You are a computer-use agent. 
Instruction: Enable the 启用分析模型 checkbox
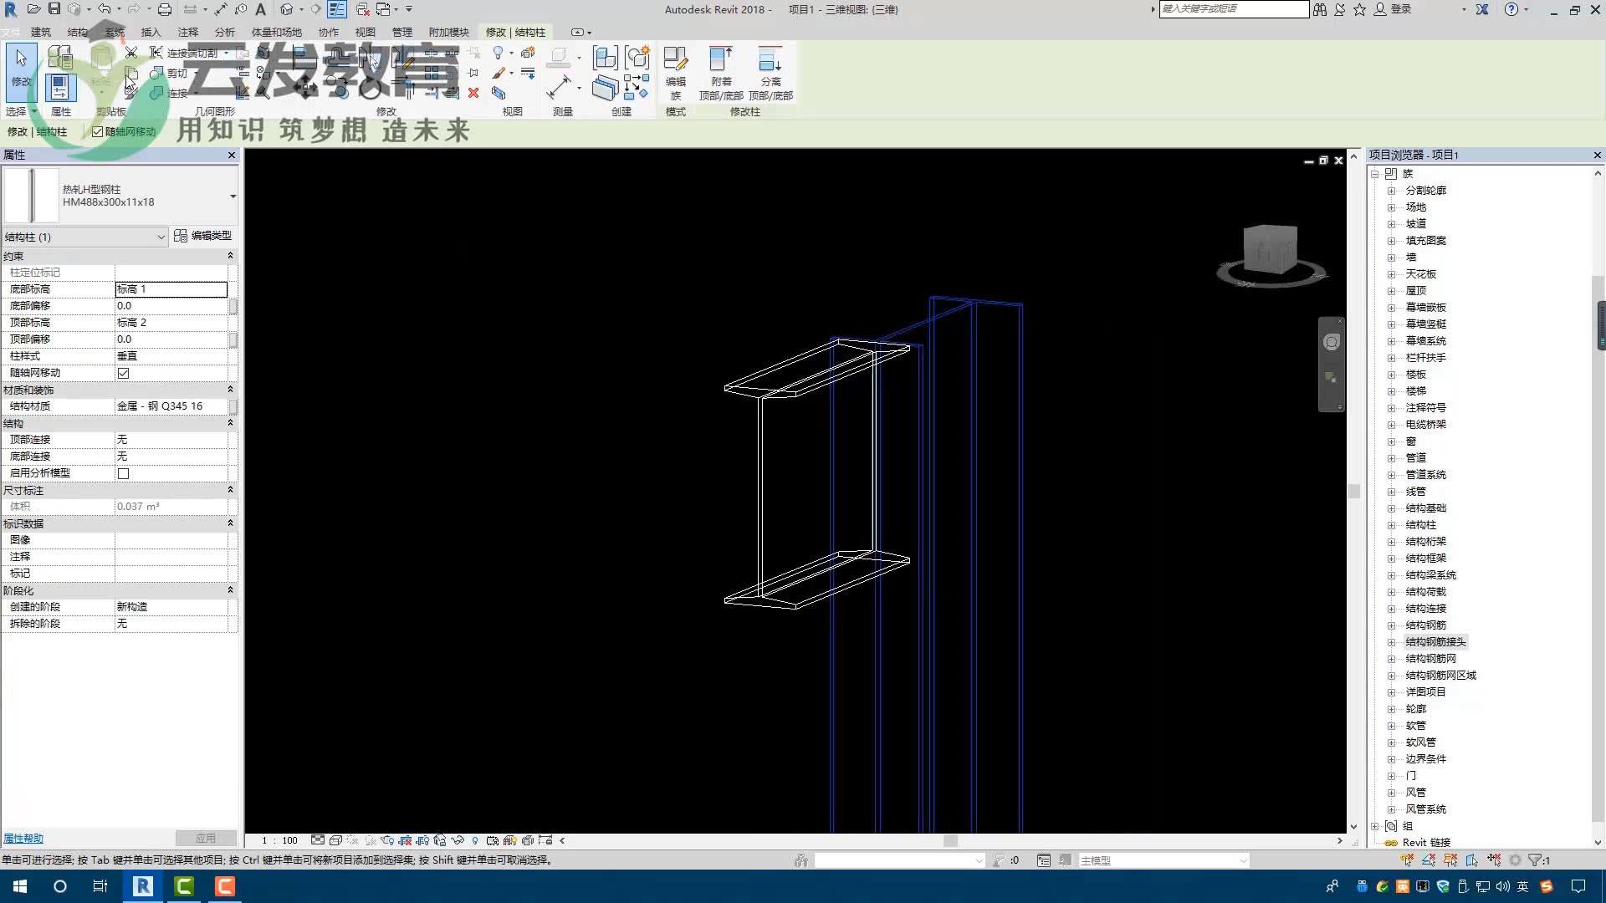pyautogui.click(x=123, y=473)
